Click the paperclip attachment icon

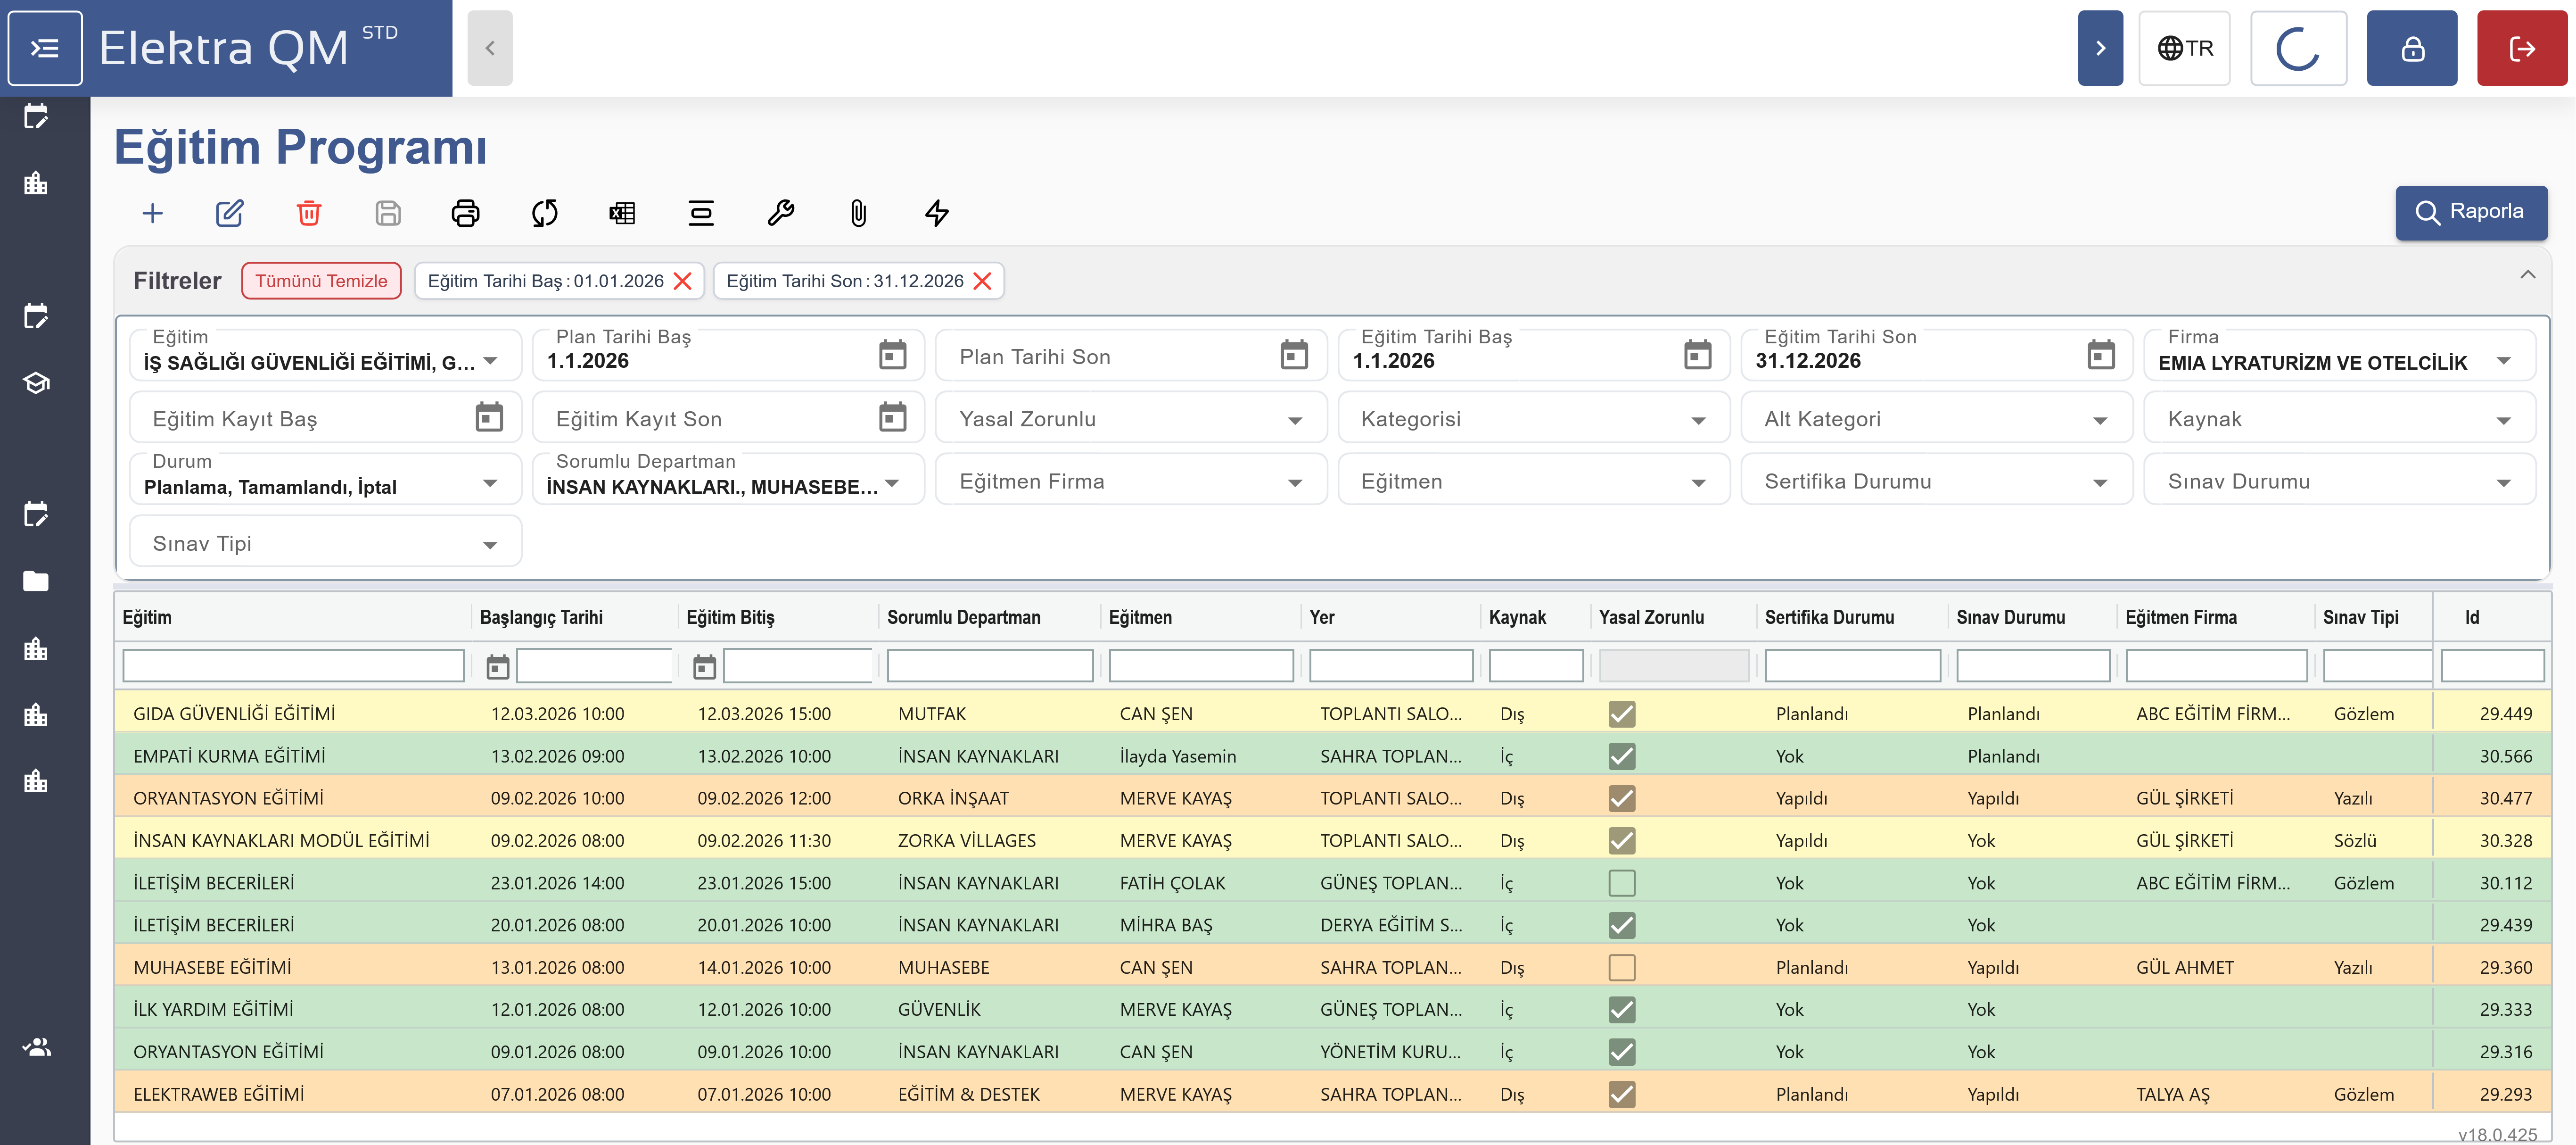tap(858, 212)
